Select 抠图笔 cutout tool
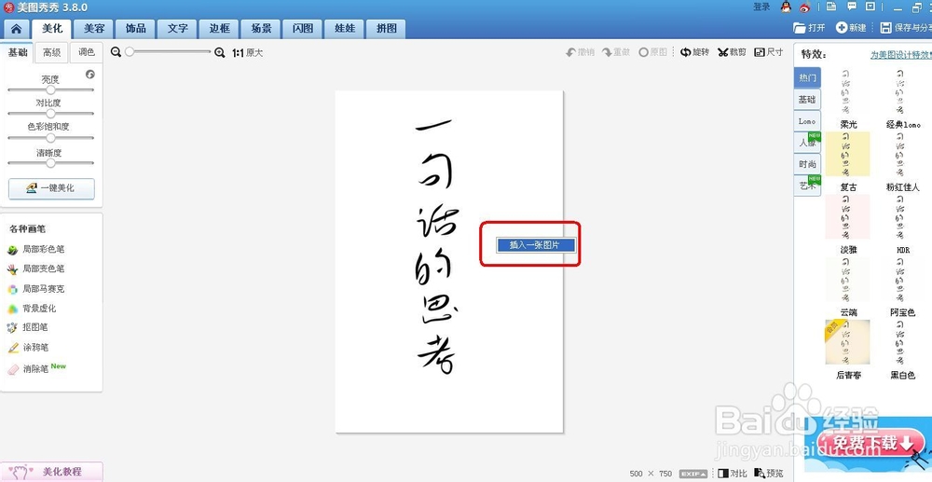The width and height of the screenshot is (932, 482). [27, 327]
